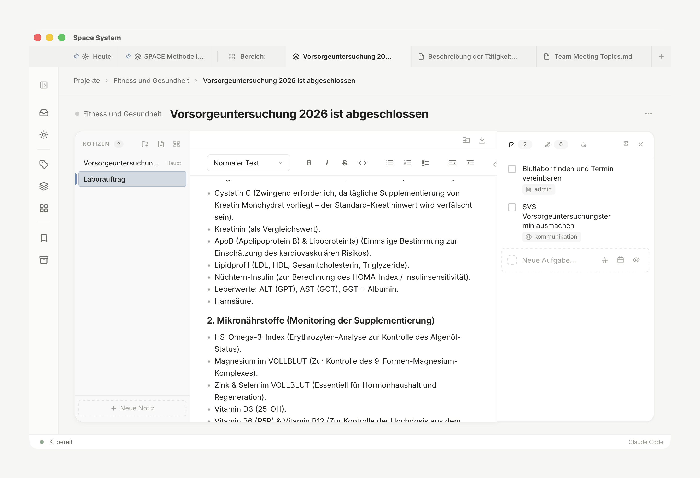
Task: Check the 'SVS Vorsorgeuntersuchungstermin ausmachen' task
Action: (512, 207)
